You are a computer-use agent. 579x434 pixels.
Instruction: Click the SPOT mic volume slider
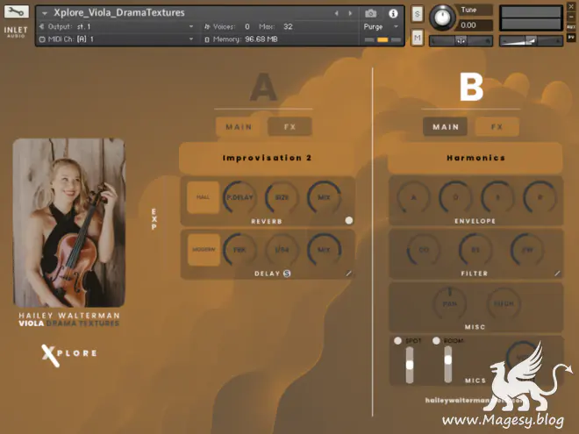pyautogui.click(x=408, y=365)
